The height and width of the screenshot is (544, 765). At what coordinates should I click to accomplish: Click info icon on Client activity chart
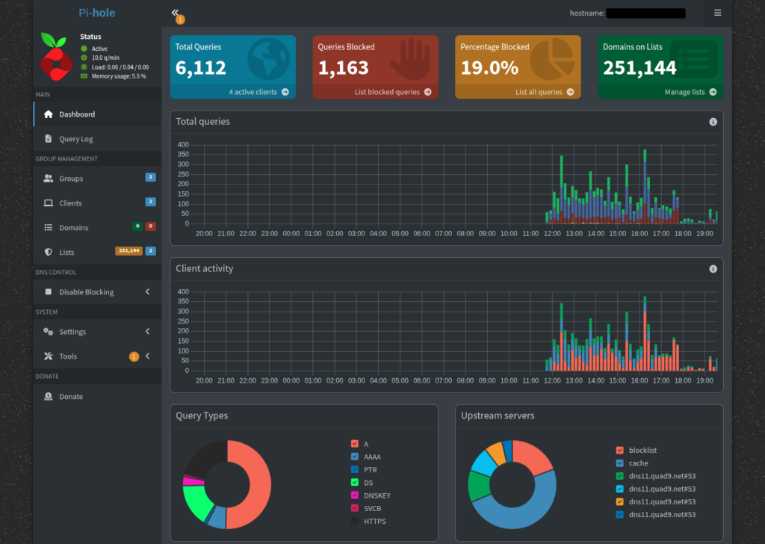[713, 269]
